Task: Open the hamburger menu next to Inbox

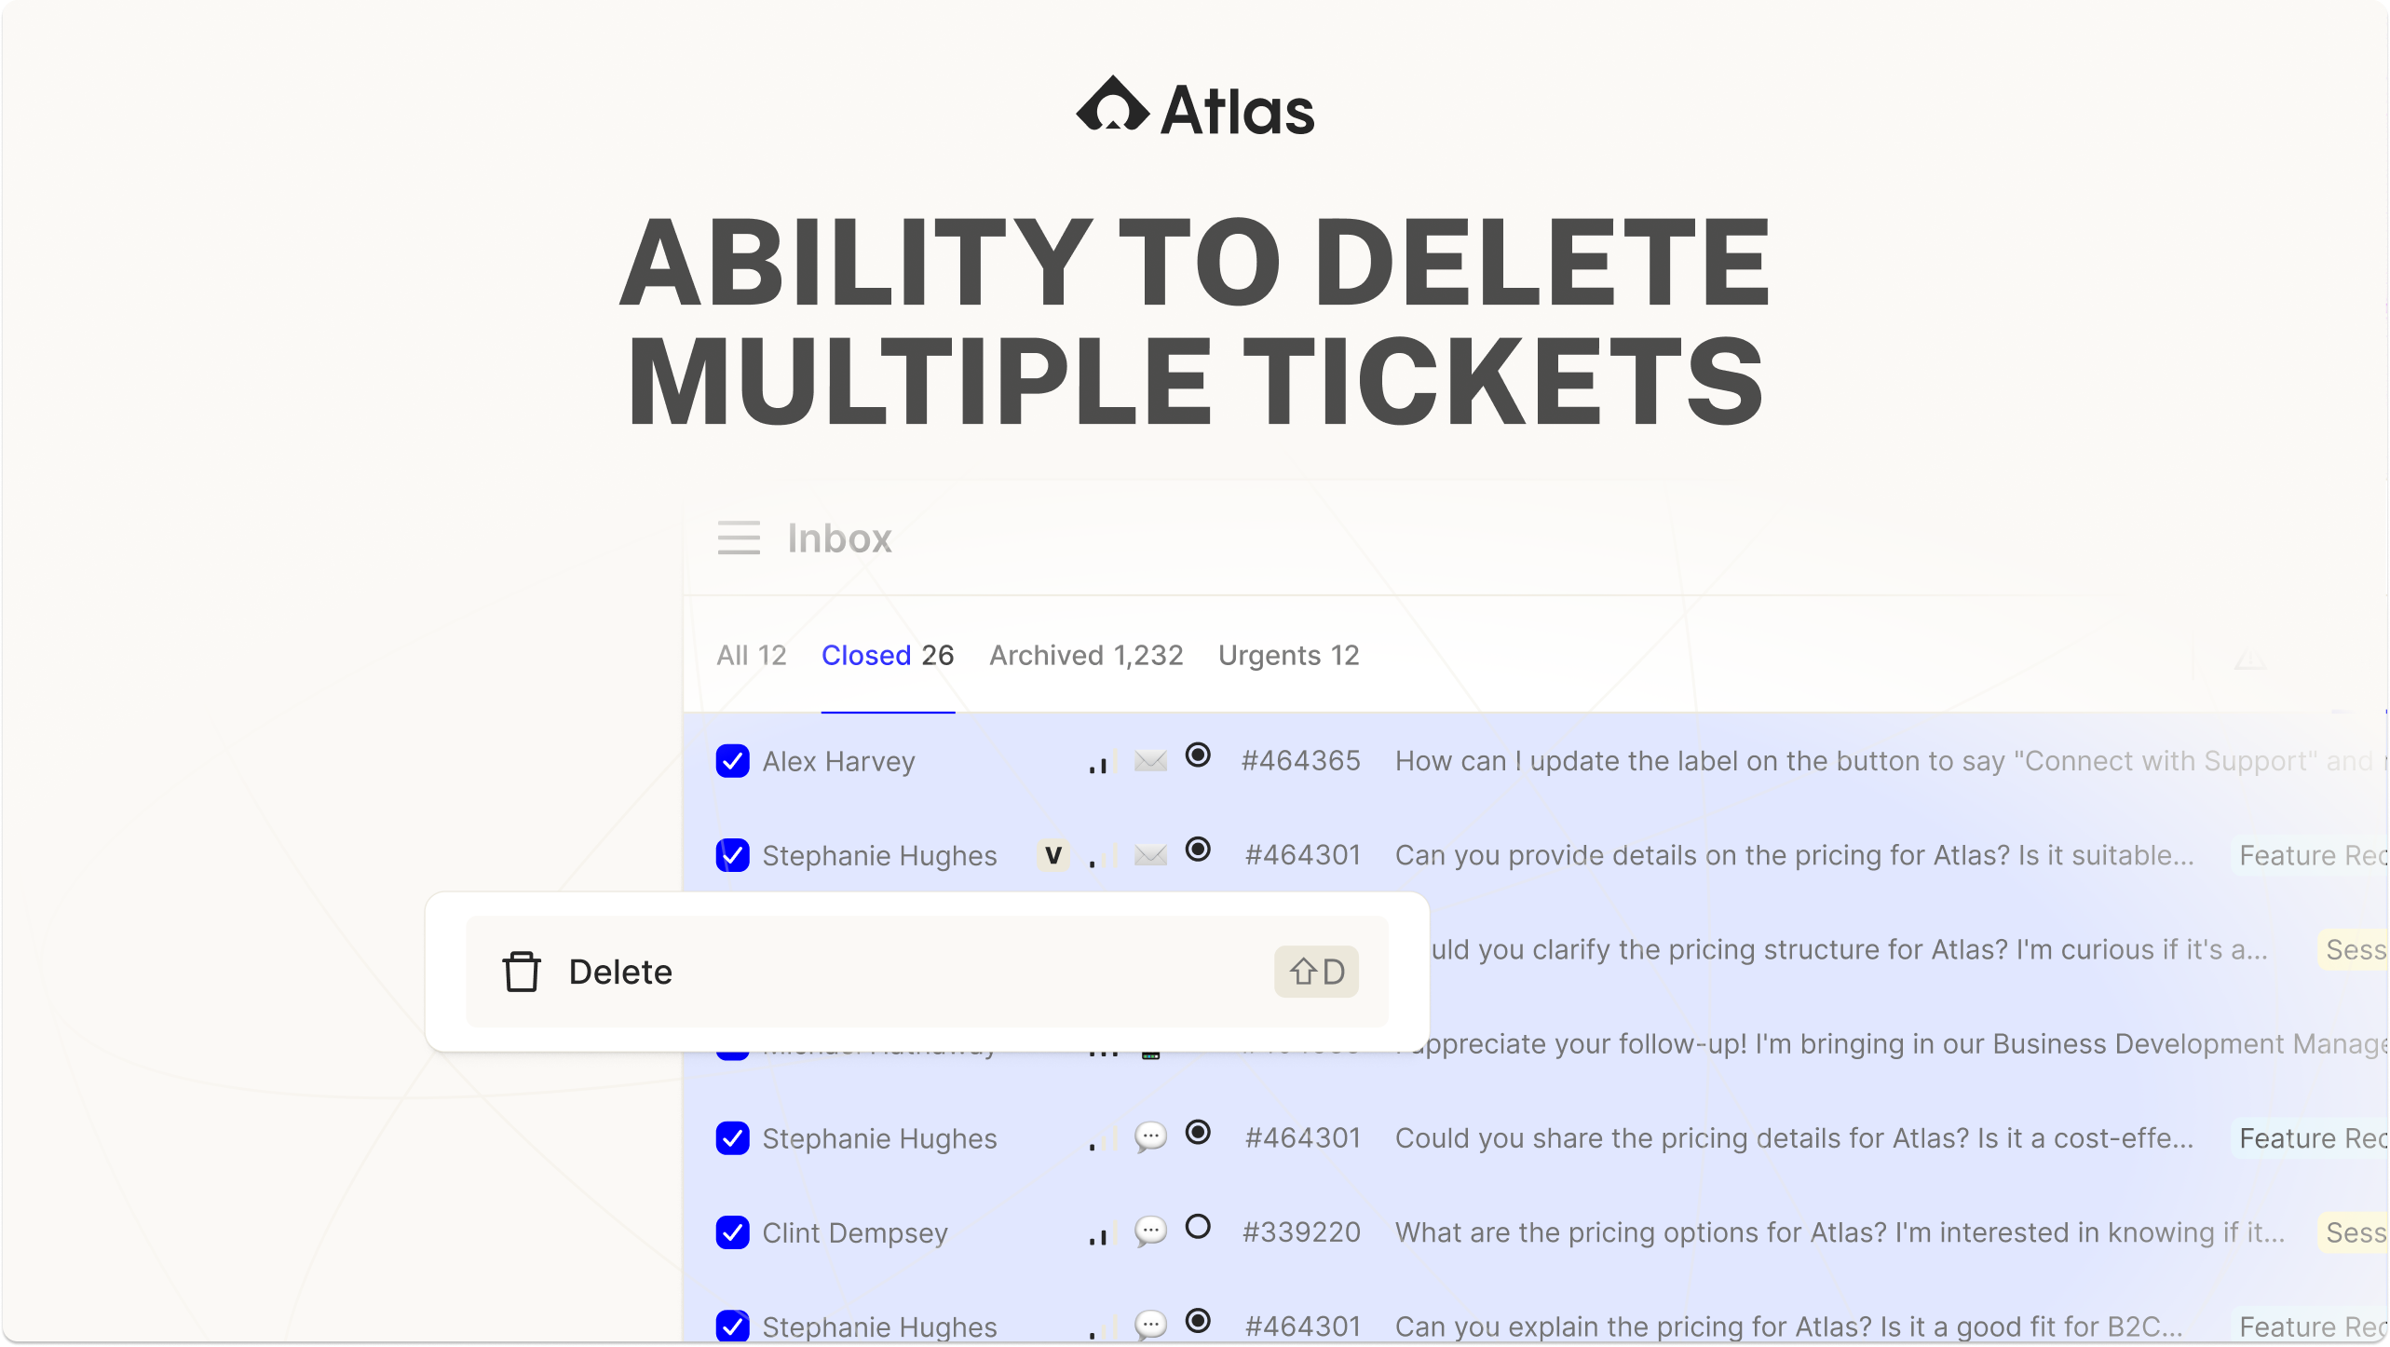Action: pyautogui.click(x=739, y=538)
